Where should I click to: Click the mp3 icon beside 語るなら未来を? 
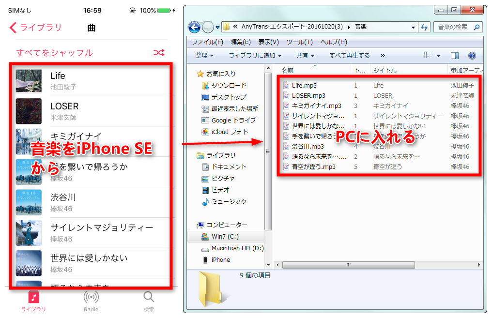(286, 156)
